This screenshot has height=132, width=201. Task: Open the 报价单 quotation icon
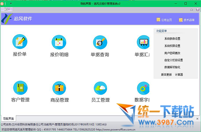coord(20,41)
